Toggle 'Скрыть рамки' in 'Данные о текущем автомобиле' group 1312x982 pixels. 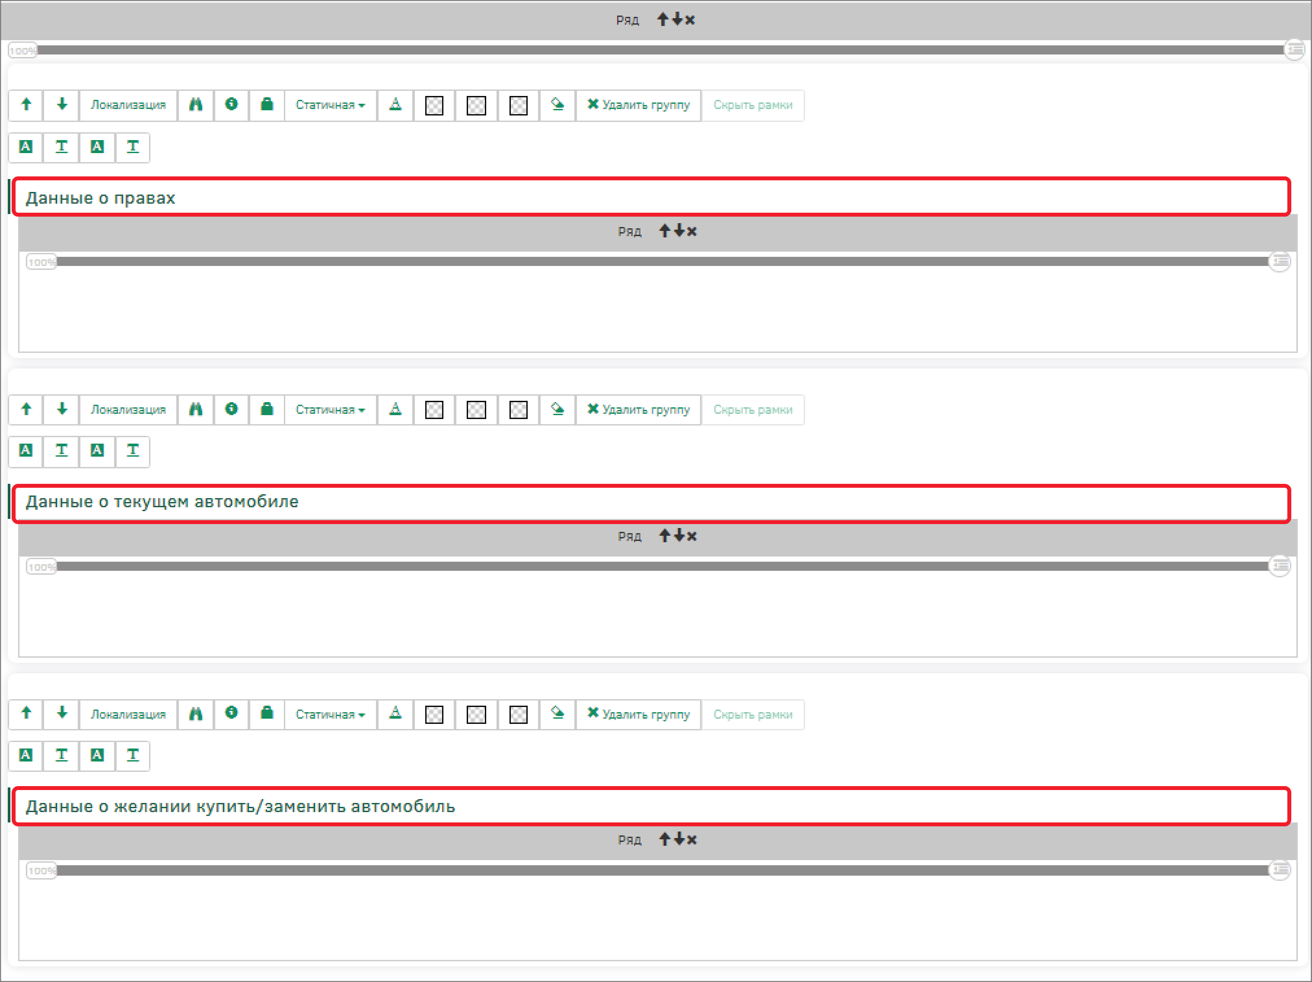pos(753,410)
